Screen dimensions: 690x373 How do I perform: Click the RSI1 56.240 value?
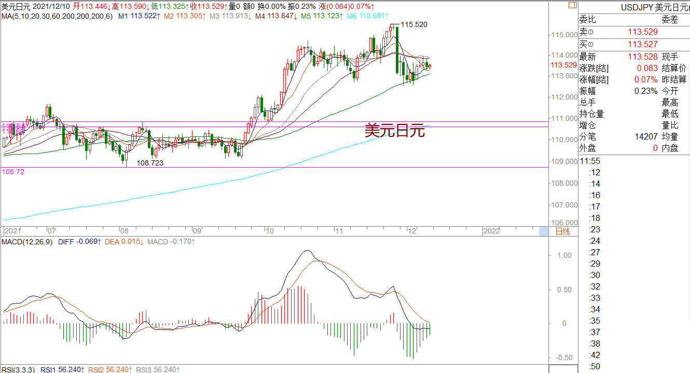pyautogui.click(x=63, y=369)
